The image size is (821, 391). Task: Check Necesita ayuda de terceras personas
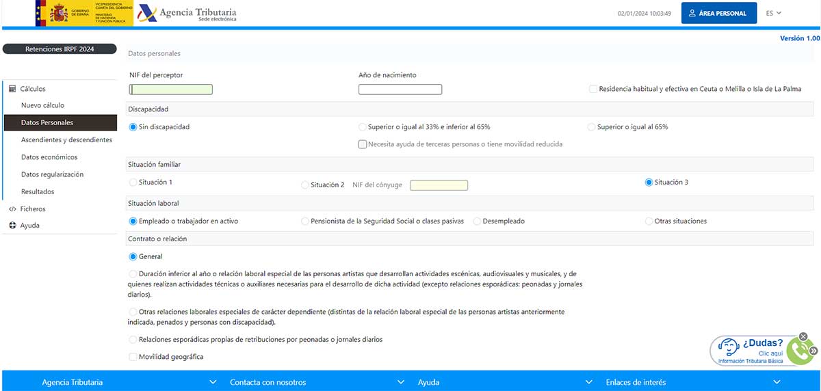coord(363,144)
